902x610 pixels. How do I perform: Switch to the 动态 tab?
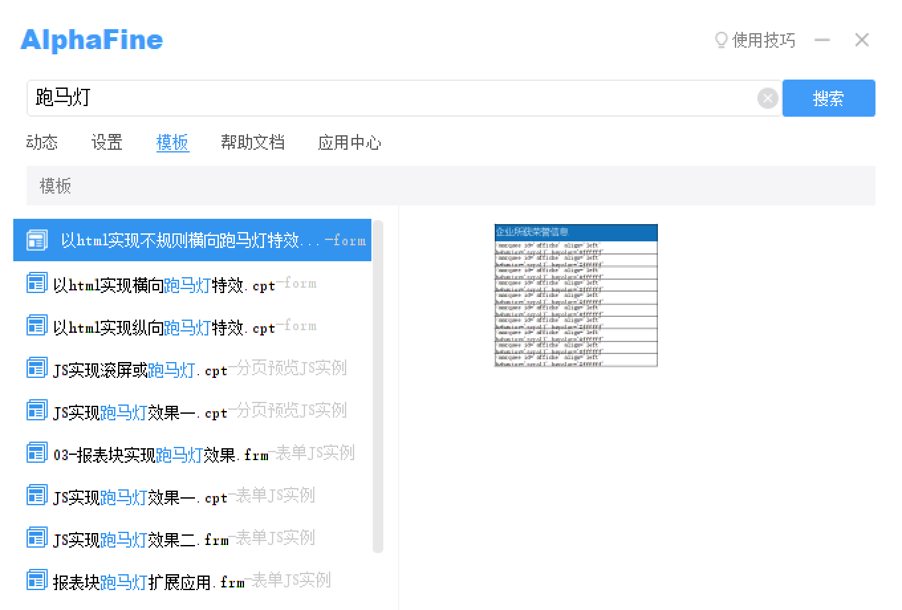[x=42, y=143]
